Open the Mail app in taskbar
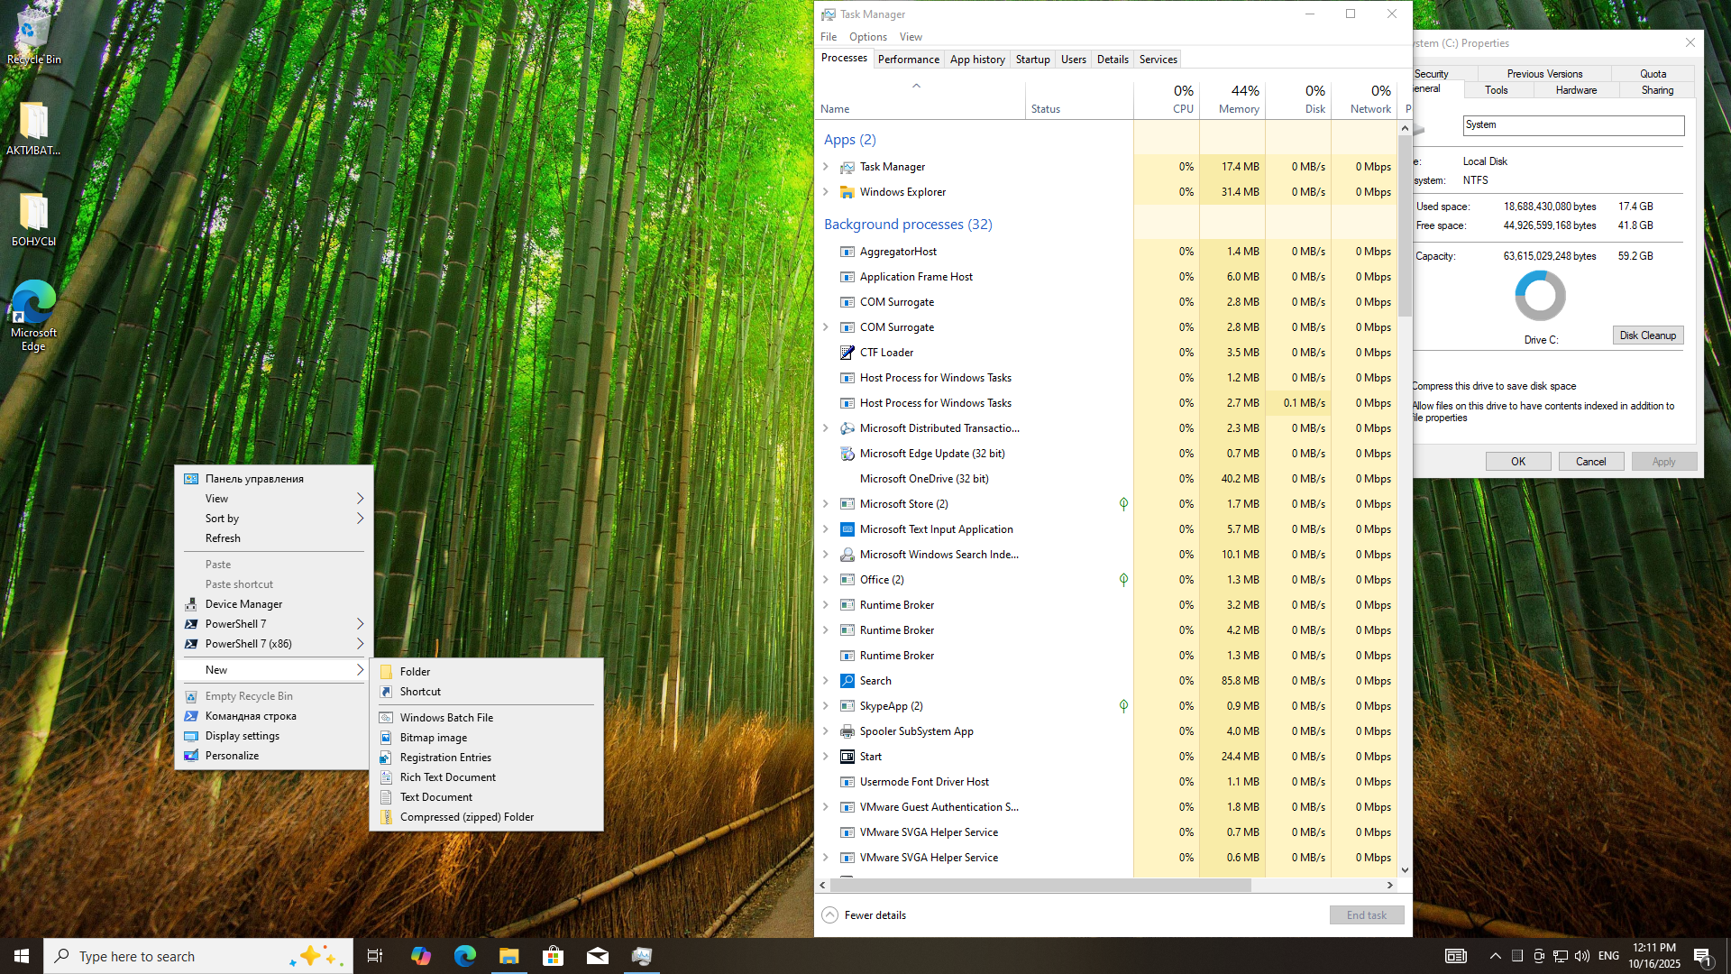Image resolution: width=1731 pixels, height=974 pixels. [597, 956]
